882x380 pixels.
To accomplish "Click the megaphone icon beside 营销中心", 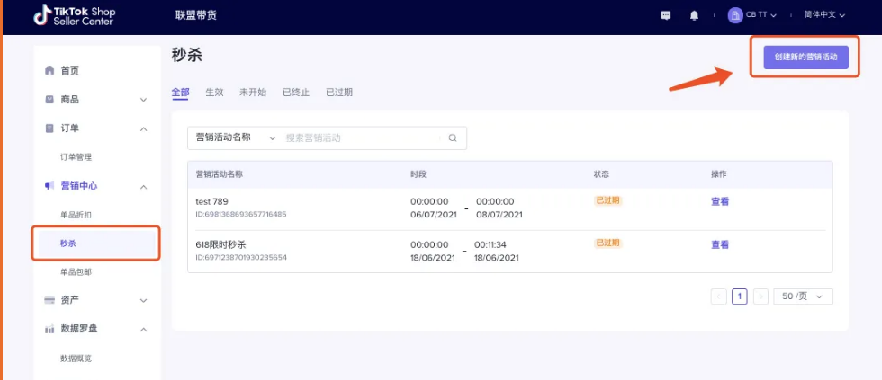I will coord(49,186).
